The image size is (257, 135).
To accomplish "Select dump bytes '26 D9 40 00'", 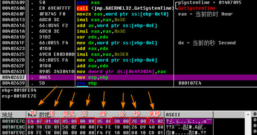I will click(147, 127).
